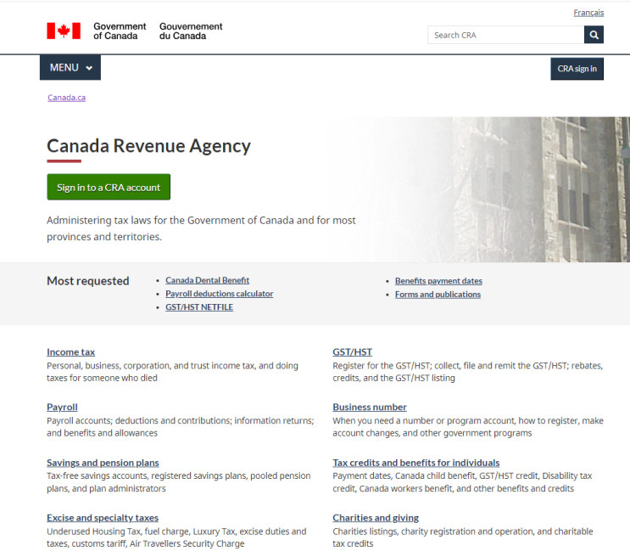Open the Income tax topic link
The image size is (630, 551).
click(x=70, y=352)
